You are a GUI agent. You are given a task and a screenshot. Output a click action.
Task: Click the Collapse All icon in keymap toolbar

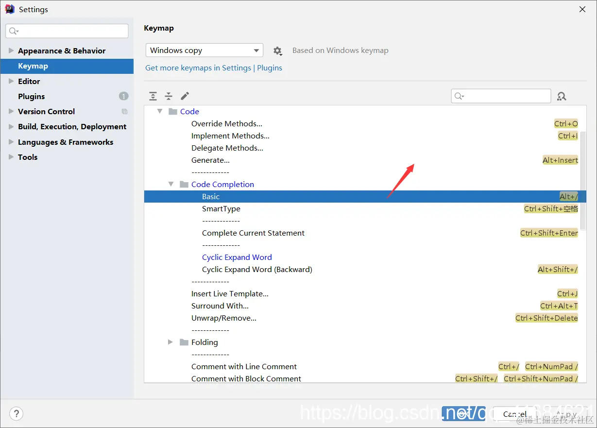click(169, 96)
